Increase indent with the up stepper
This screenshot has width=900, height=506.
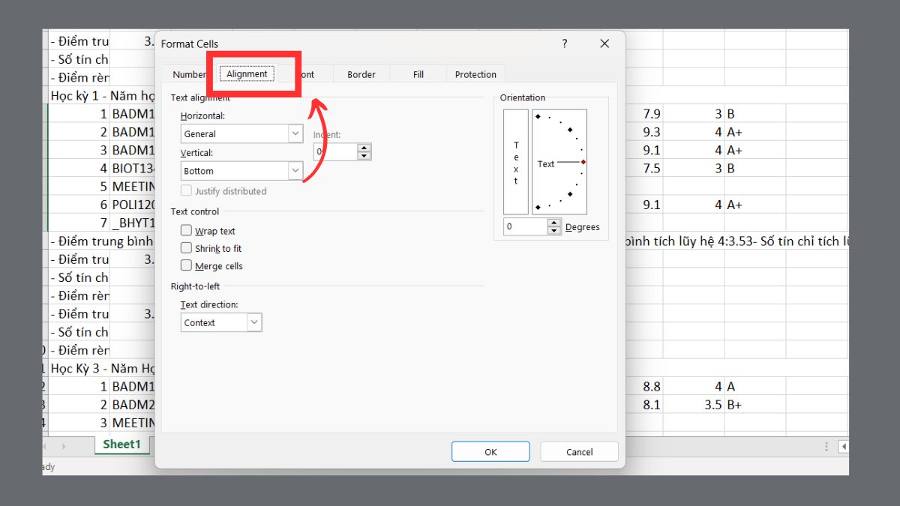pyautogui.click(x=364, y=147)
